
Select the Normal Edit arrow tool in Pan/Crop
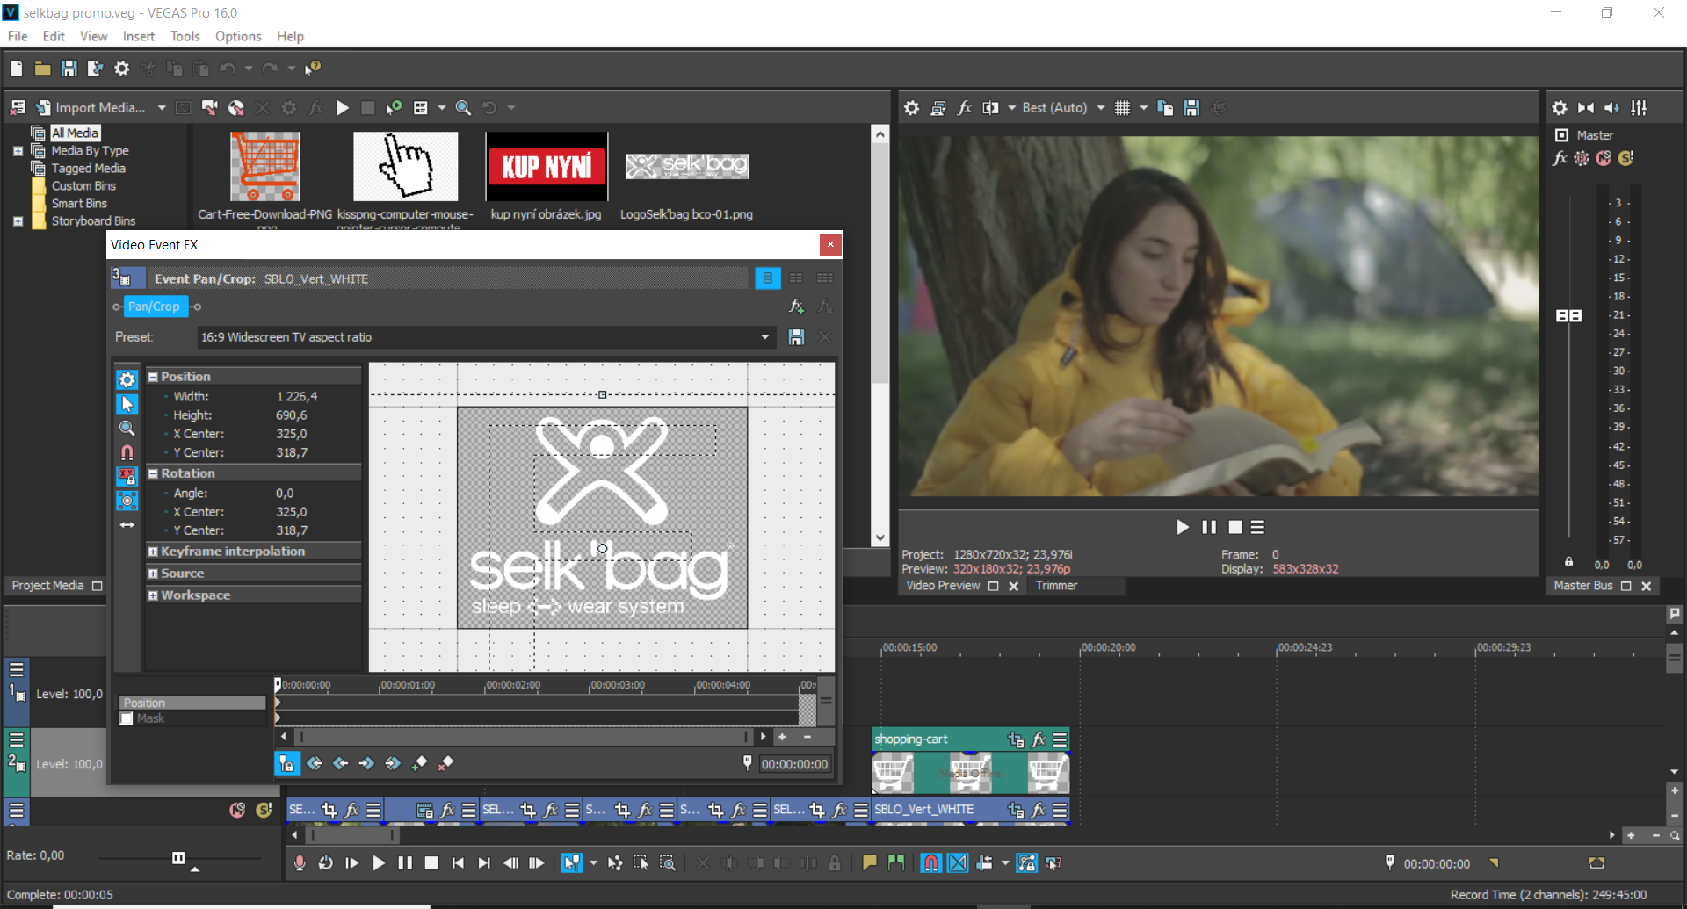(127, 404)
